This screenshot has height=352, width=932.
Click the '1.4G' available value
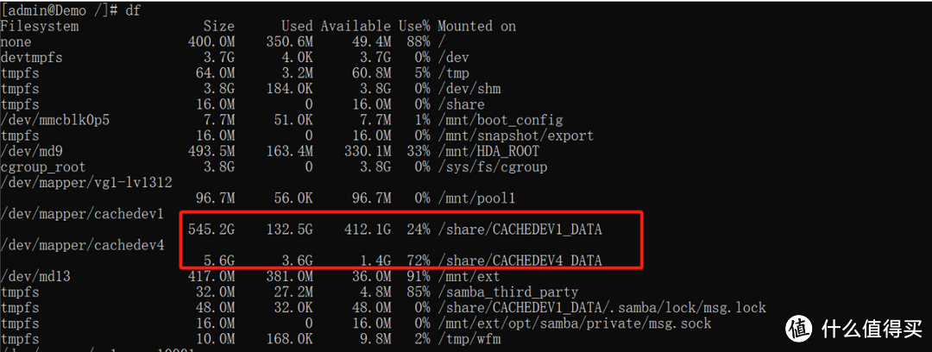pyautogui.click(x=375, y=261)
